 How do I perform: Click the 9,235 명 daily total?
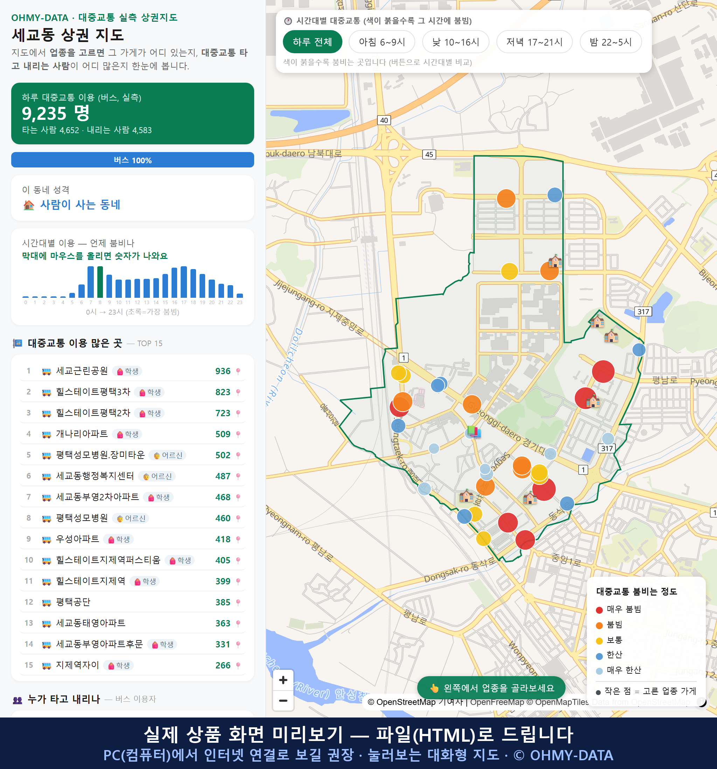click(56, 114)
